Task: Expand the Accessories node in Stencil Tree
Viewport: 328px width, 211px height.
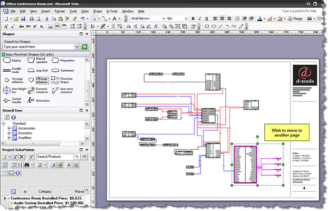Action: pyautogui.click(x=9, y=128)
